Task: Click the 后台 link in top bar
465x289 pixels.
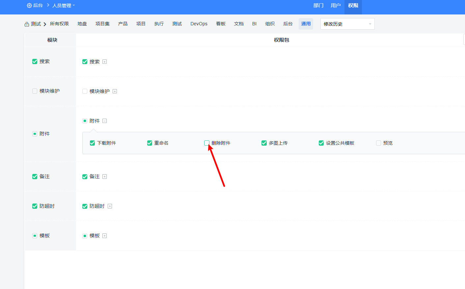Action: click(38, 6)
